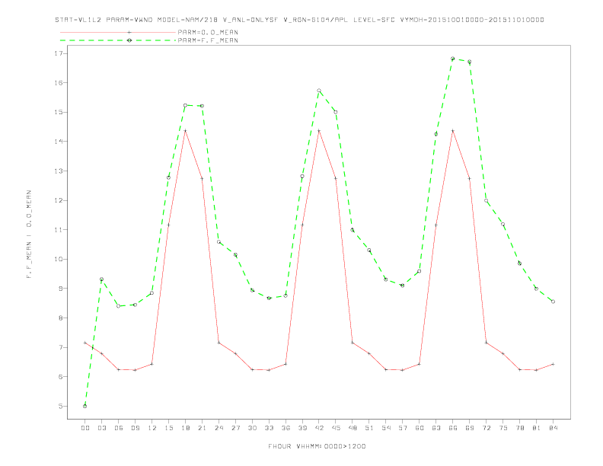Click the final green point at hour 84

(553, 302)
